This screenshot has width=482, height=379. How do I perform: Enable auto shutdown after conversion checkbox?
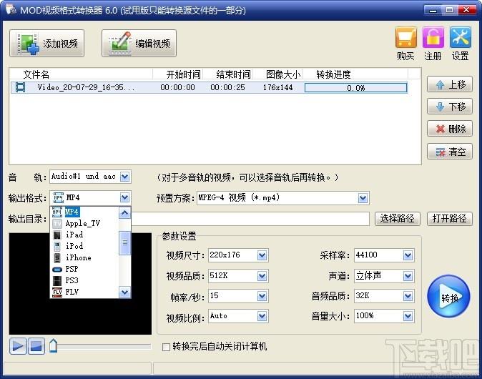pos(167,347)
